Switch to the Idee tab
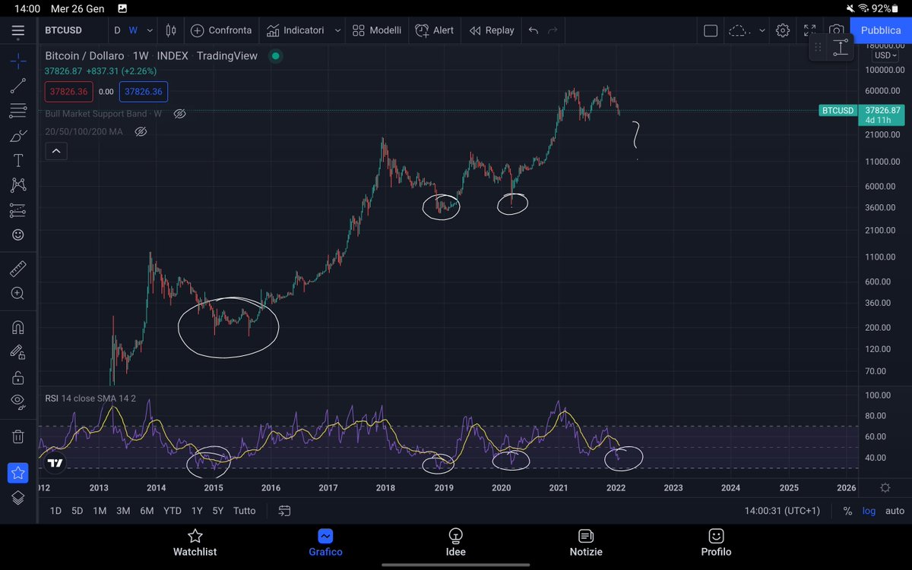 point(455,543)
